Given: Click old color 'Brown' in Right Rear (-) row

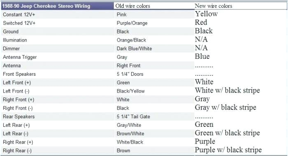Looking at the screenshot, I should pyautogui.click(x=123, y=151).
